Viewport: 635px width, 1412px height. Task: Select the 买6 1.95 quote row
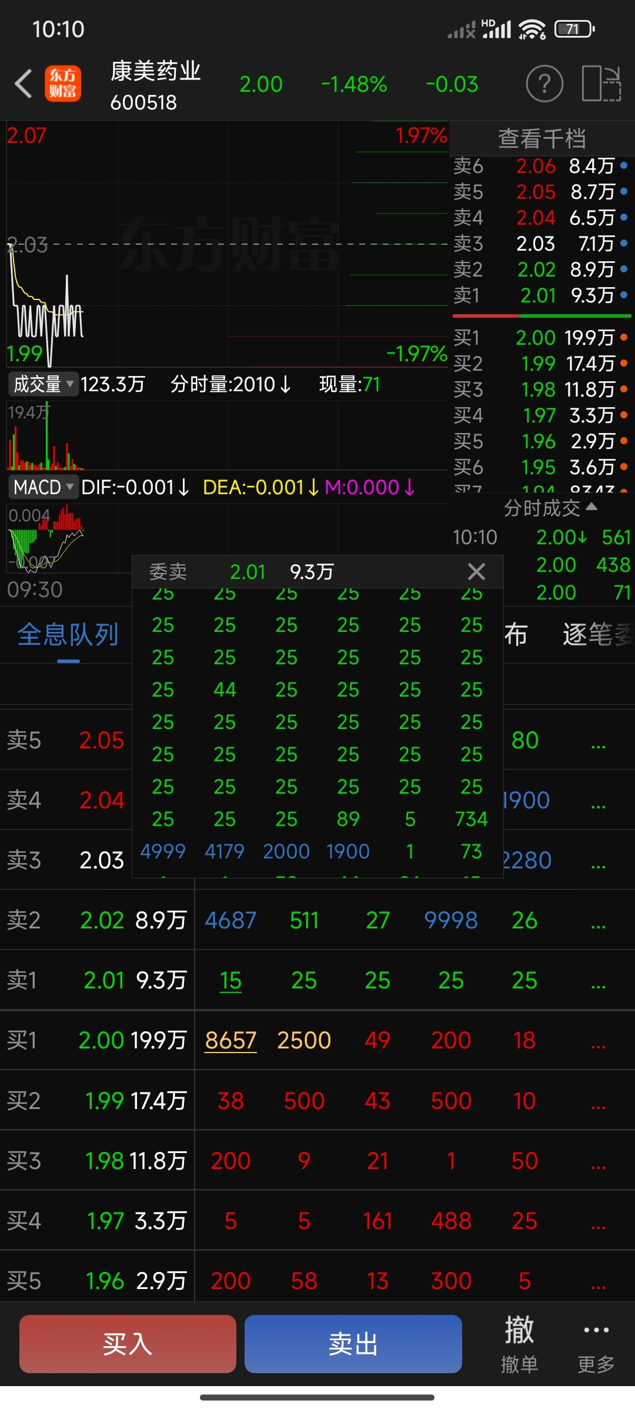[x=542, y=467]
